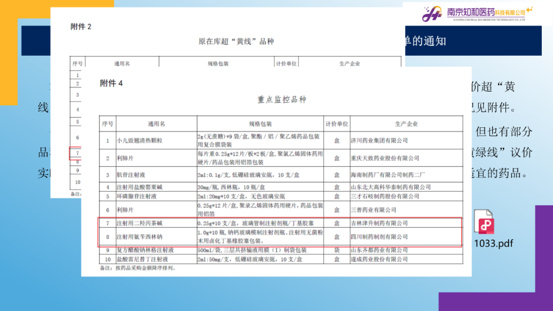Click row number 10 in 附件 2 table
Image resolution: width=553 pixels, height=311 pixels.
click(78, 182)
